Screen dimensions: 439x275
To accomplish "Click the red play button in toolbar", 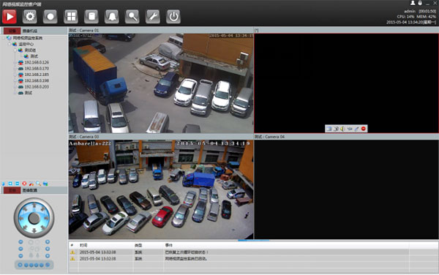I will click(10, 17).
